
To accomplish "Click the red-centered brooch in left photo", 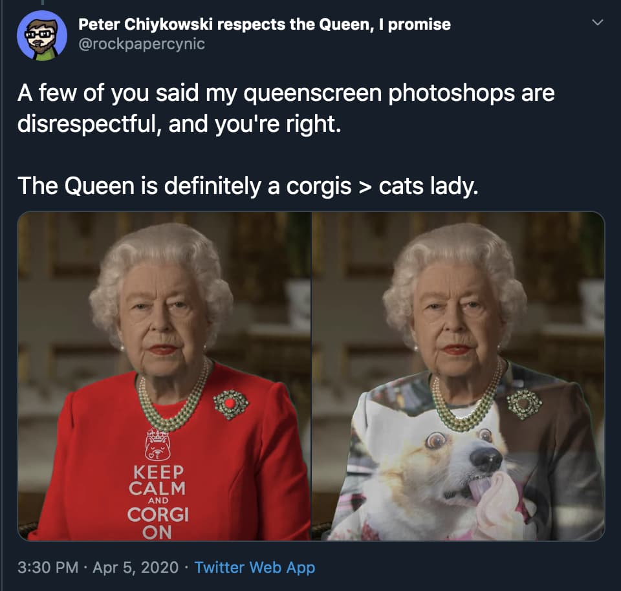I will (x=231, y=404).
